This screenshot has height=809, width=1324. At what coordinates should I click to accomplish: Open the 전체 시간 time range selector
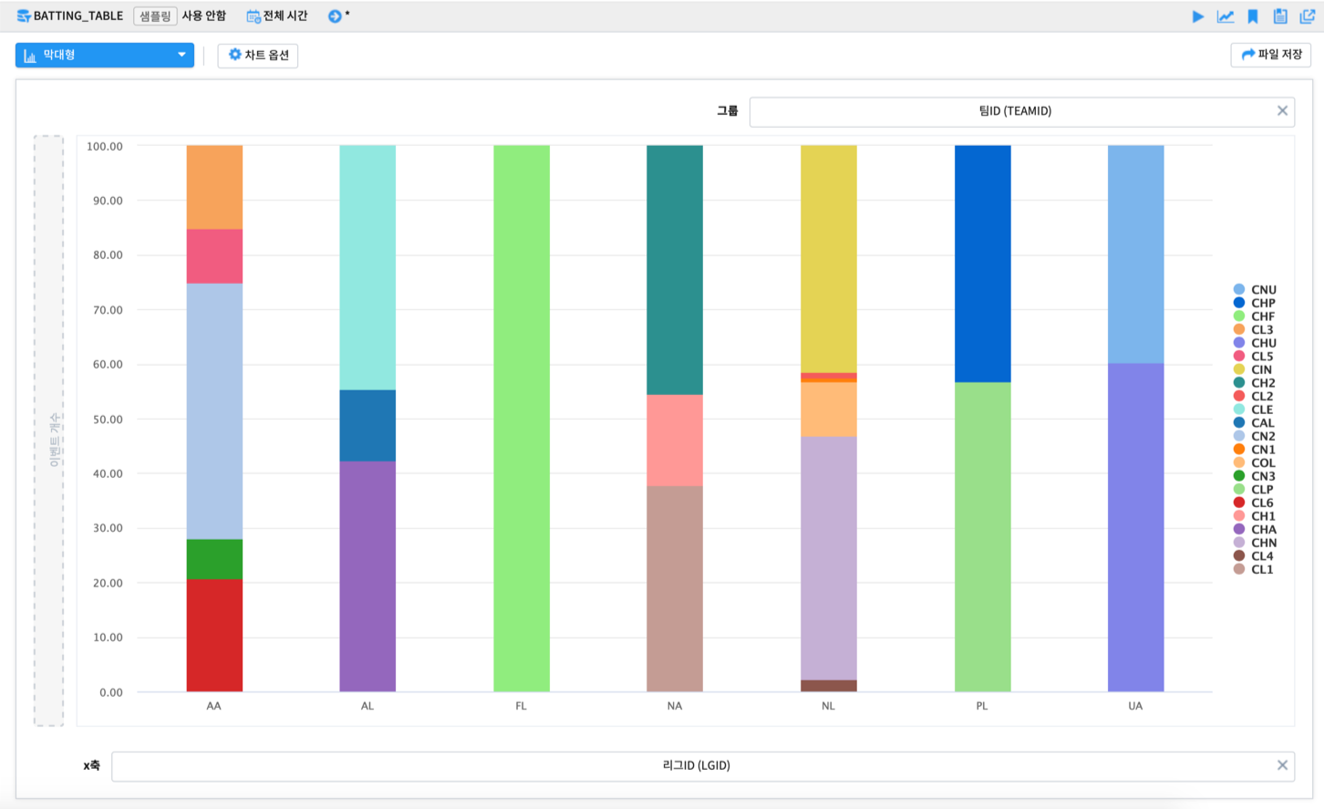click(277, 16)
